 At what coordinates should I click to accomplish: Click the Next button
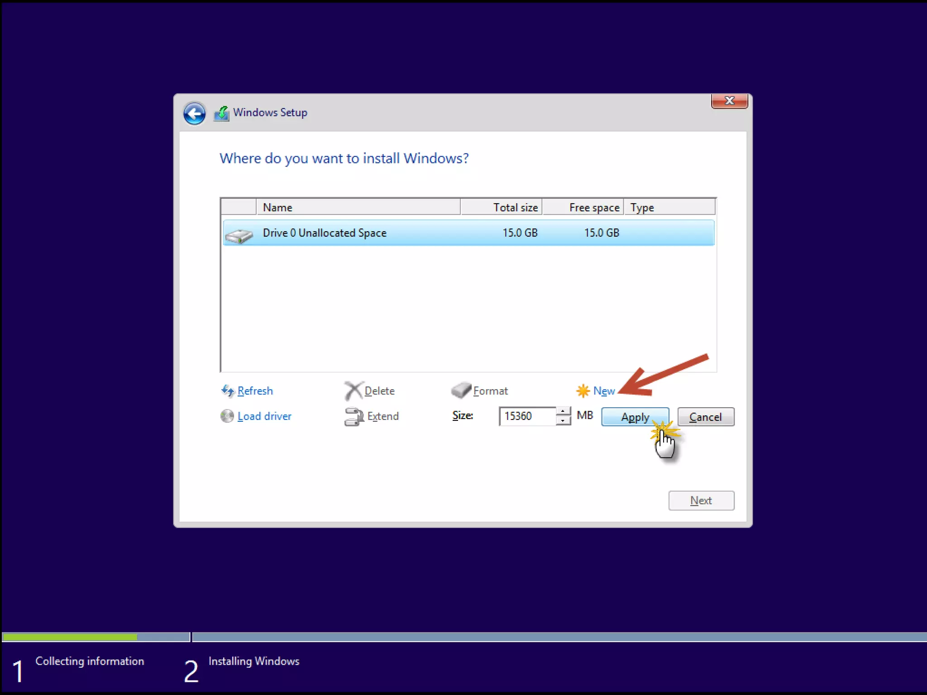click(x=701, y=500)
